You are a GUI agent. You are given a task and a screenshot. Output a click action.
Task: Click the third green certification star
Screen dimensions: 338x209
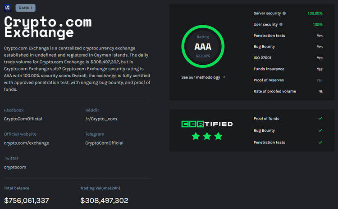click(x=218, y=136)
